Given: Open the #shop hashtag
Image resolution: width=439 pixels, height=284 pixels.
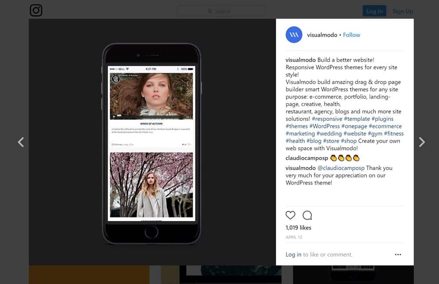Looking at the screenshot, I should [x=349, y=141].
